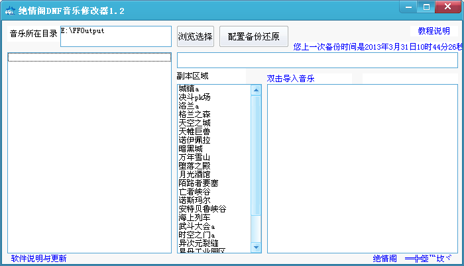The height and width of the screenshot is (266, 464).
Task: Click the app icon in title bar
Action: click(10, 11)
